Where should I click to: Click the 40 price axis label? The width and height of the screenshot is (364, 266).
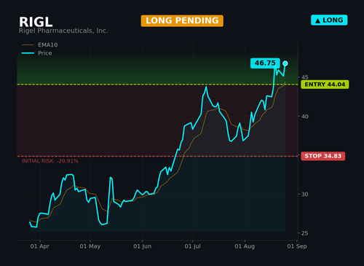pyautogui.click(x=305, y=117)
